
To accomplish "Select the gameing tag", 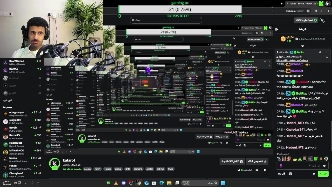I will coord(138,169).
